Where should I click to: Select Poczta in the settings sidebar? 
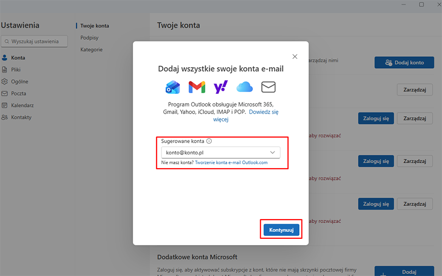(x=19, y=94)
